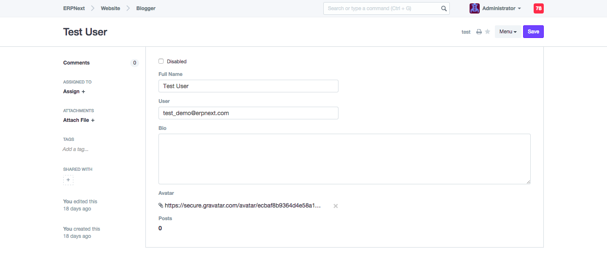The image size is (607, 256).
Task: Click the plus box under Shared With
Action: point(68,180)
